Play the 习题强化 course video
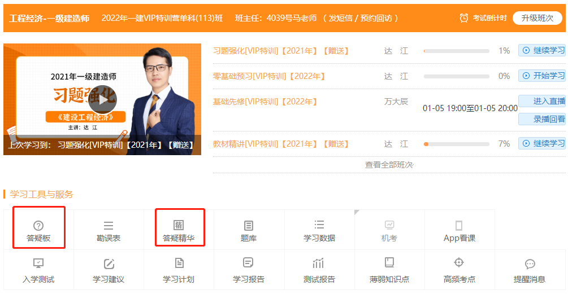Viewport: 568px width, 299px height. point(102,99)
